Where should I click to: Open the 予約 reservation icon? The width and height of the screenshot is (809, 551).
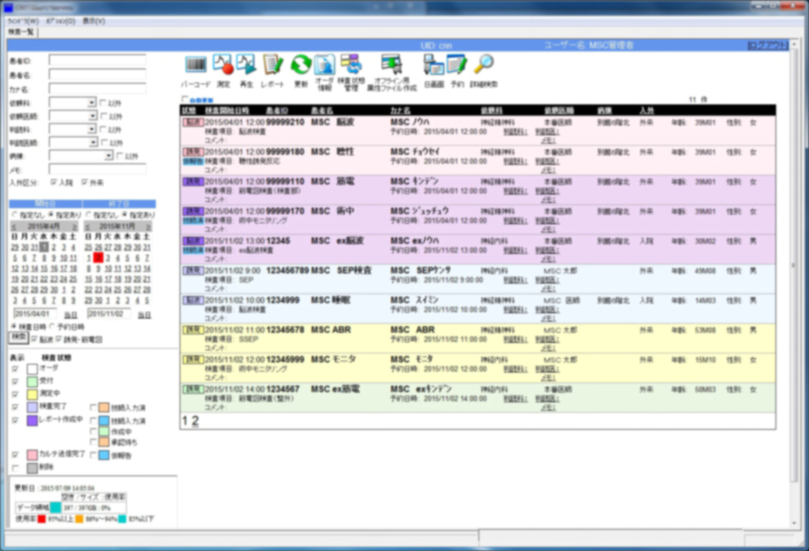(457, 66)
